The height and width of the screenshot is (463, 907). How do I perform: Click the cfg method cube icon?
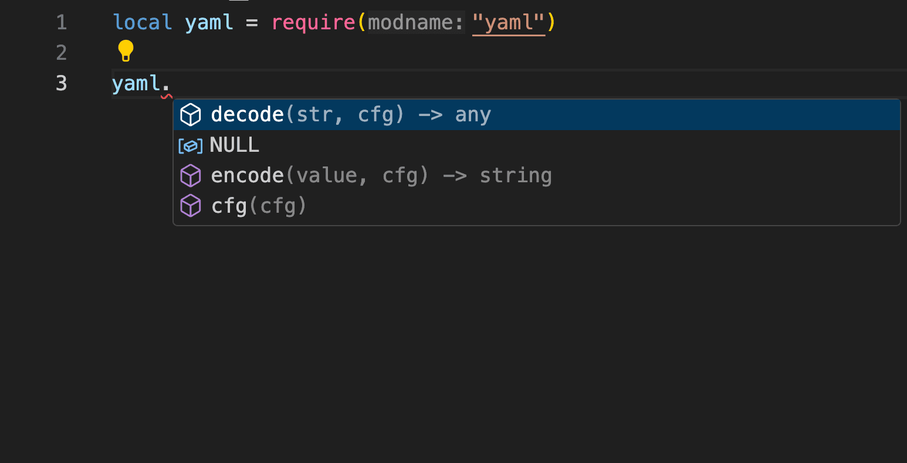coord(191,206)
